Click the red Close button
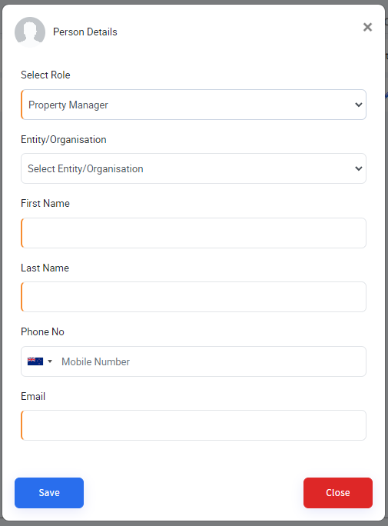 point(338,493)
